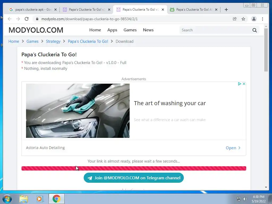This screenshot has height=204, width=272.
Task: Click Join @MODYOLO.COM on Telegram channel button
Action: click(x=134, y=178)
